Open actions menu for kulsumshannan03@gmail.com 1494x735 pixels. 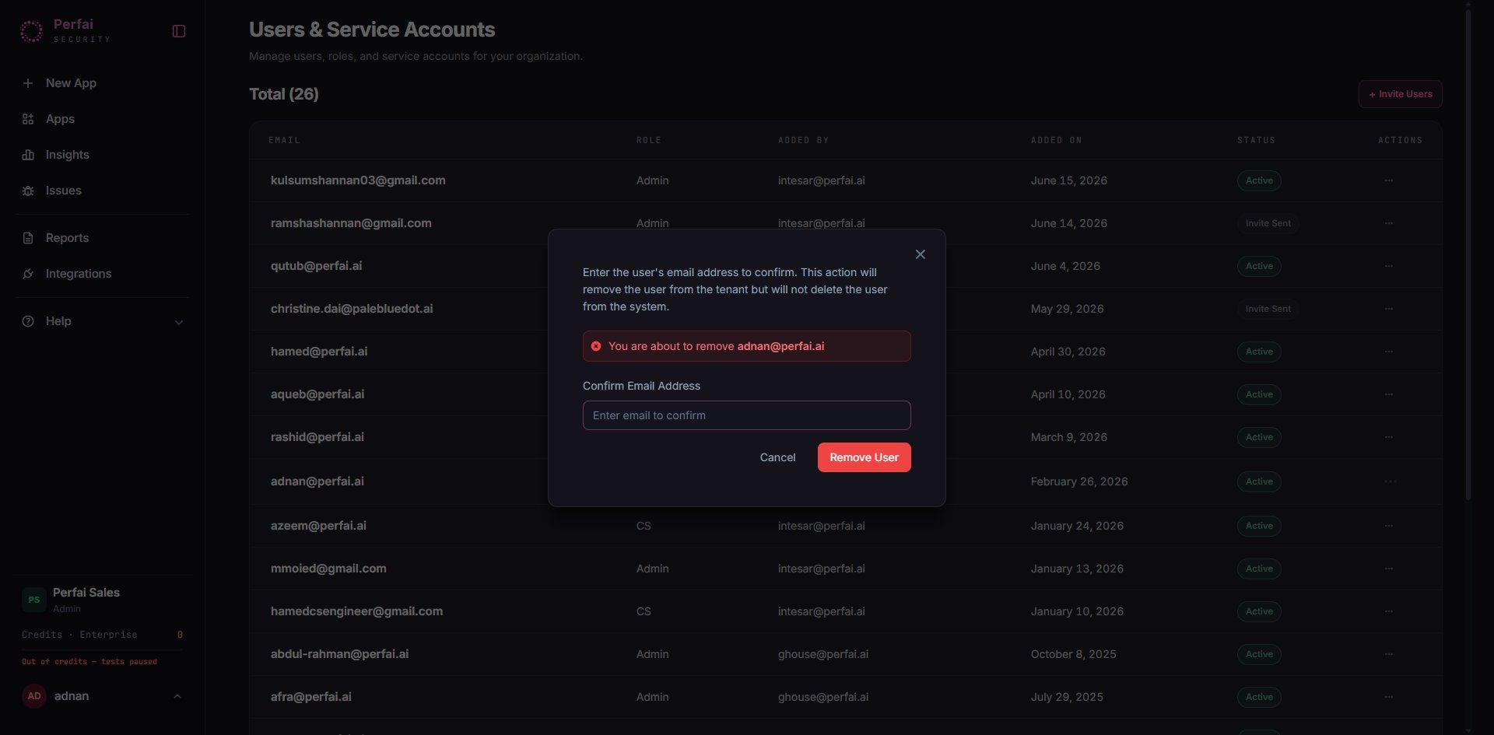tap(1388, 180)
